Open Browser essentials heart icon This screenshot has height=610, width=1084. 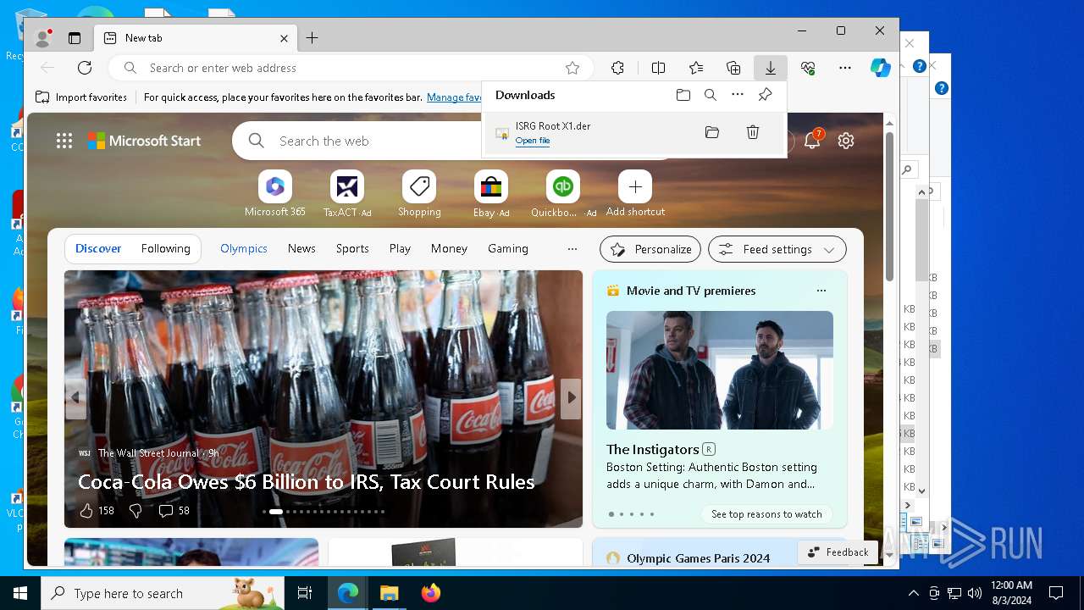coord(808,68)
